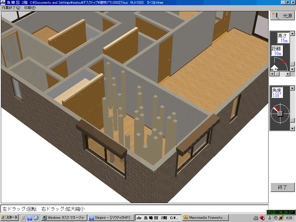Image resolution: width=296 pixels, height=222 pixels.
Task: Toggle the 光源 light source control
Action: tap(283, 15)
